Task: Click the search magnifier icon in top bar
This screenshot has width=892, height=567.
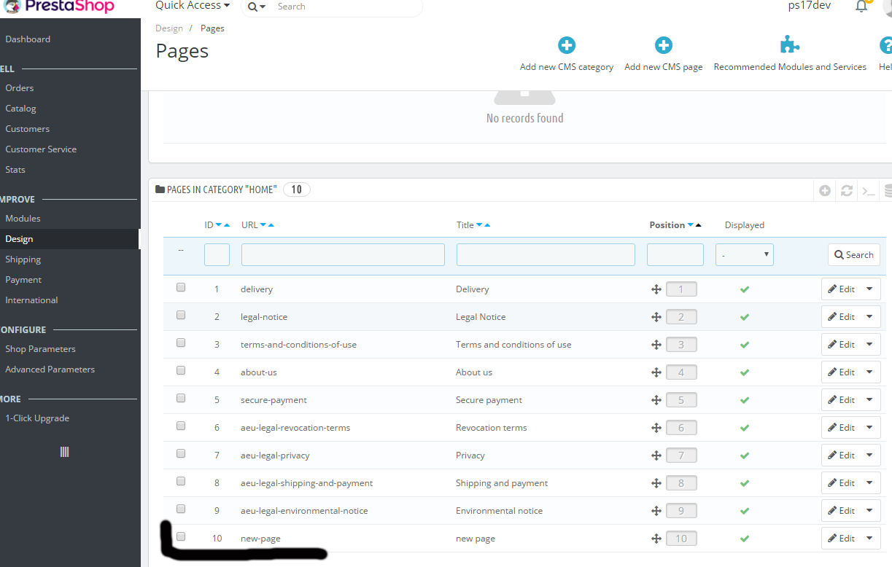Action: [252, 7]
